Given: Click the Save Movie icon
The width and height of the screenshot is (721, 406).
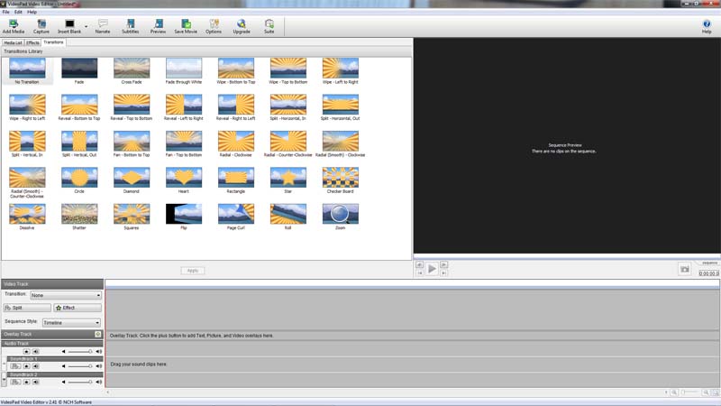Looking at the screenshot, I should (x=186, y=26).
